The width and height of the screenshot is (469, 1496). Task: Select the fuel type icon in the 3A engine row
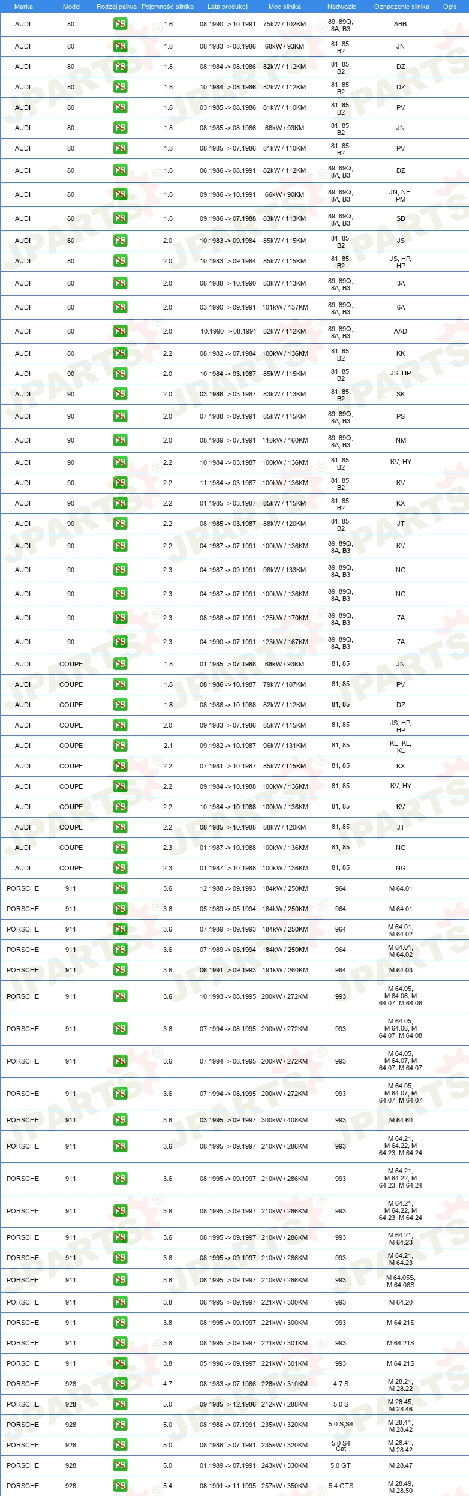pyautogui.click(x=120, y=283)
